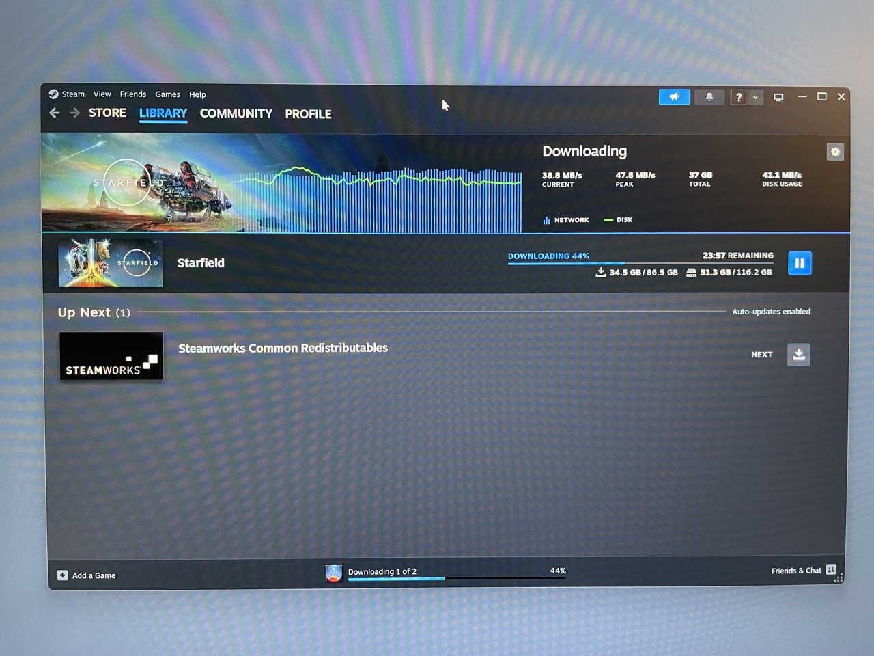Close the Steam window
The image size is (874, 656).
pyautogui.click(x=841, y=97)
